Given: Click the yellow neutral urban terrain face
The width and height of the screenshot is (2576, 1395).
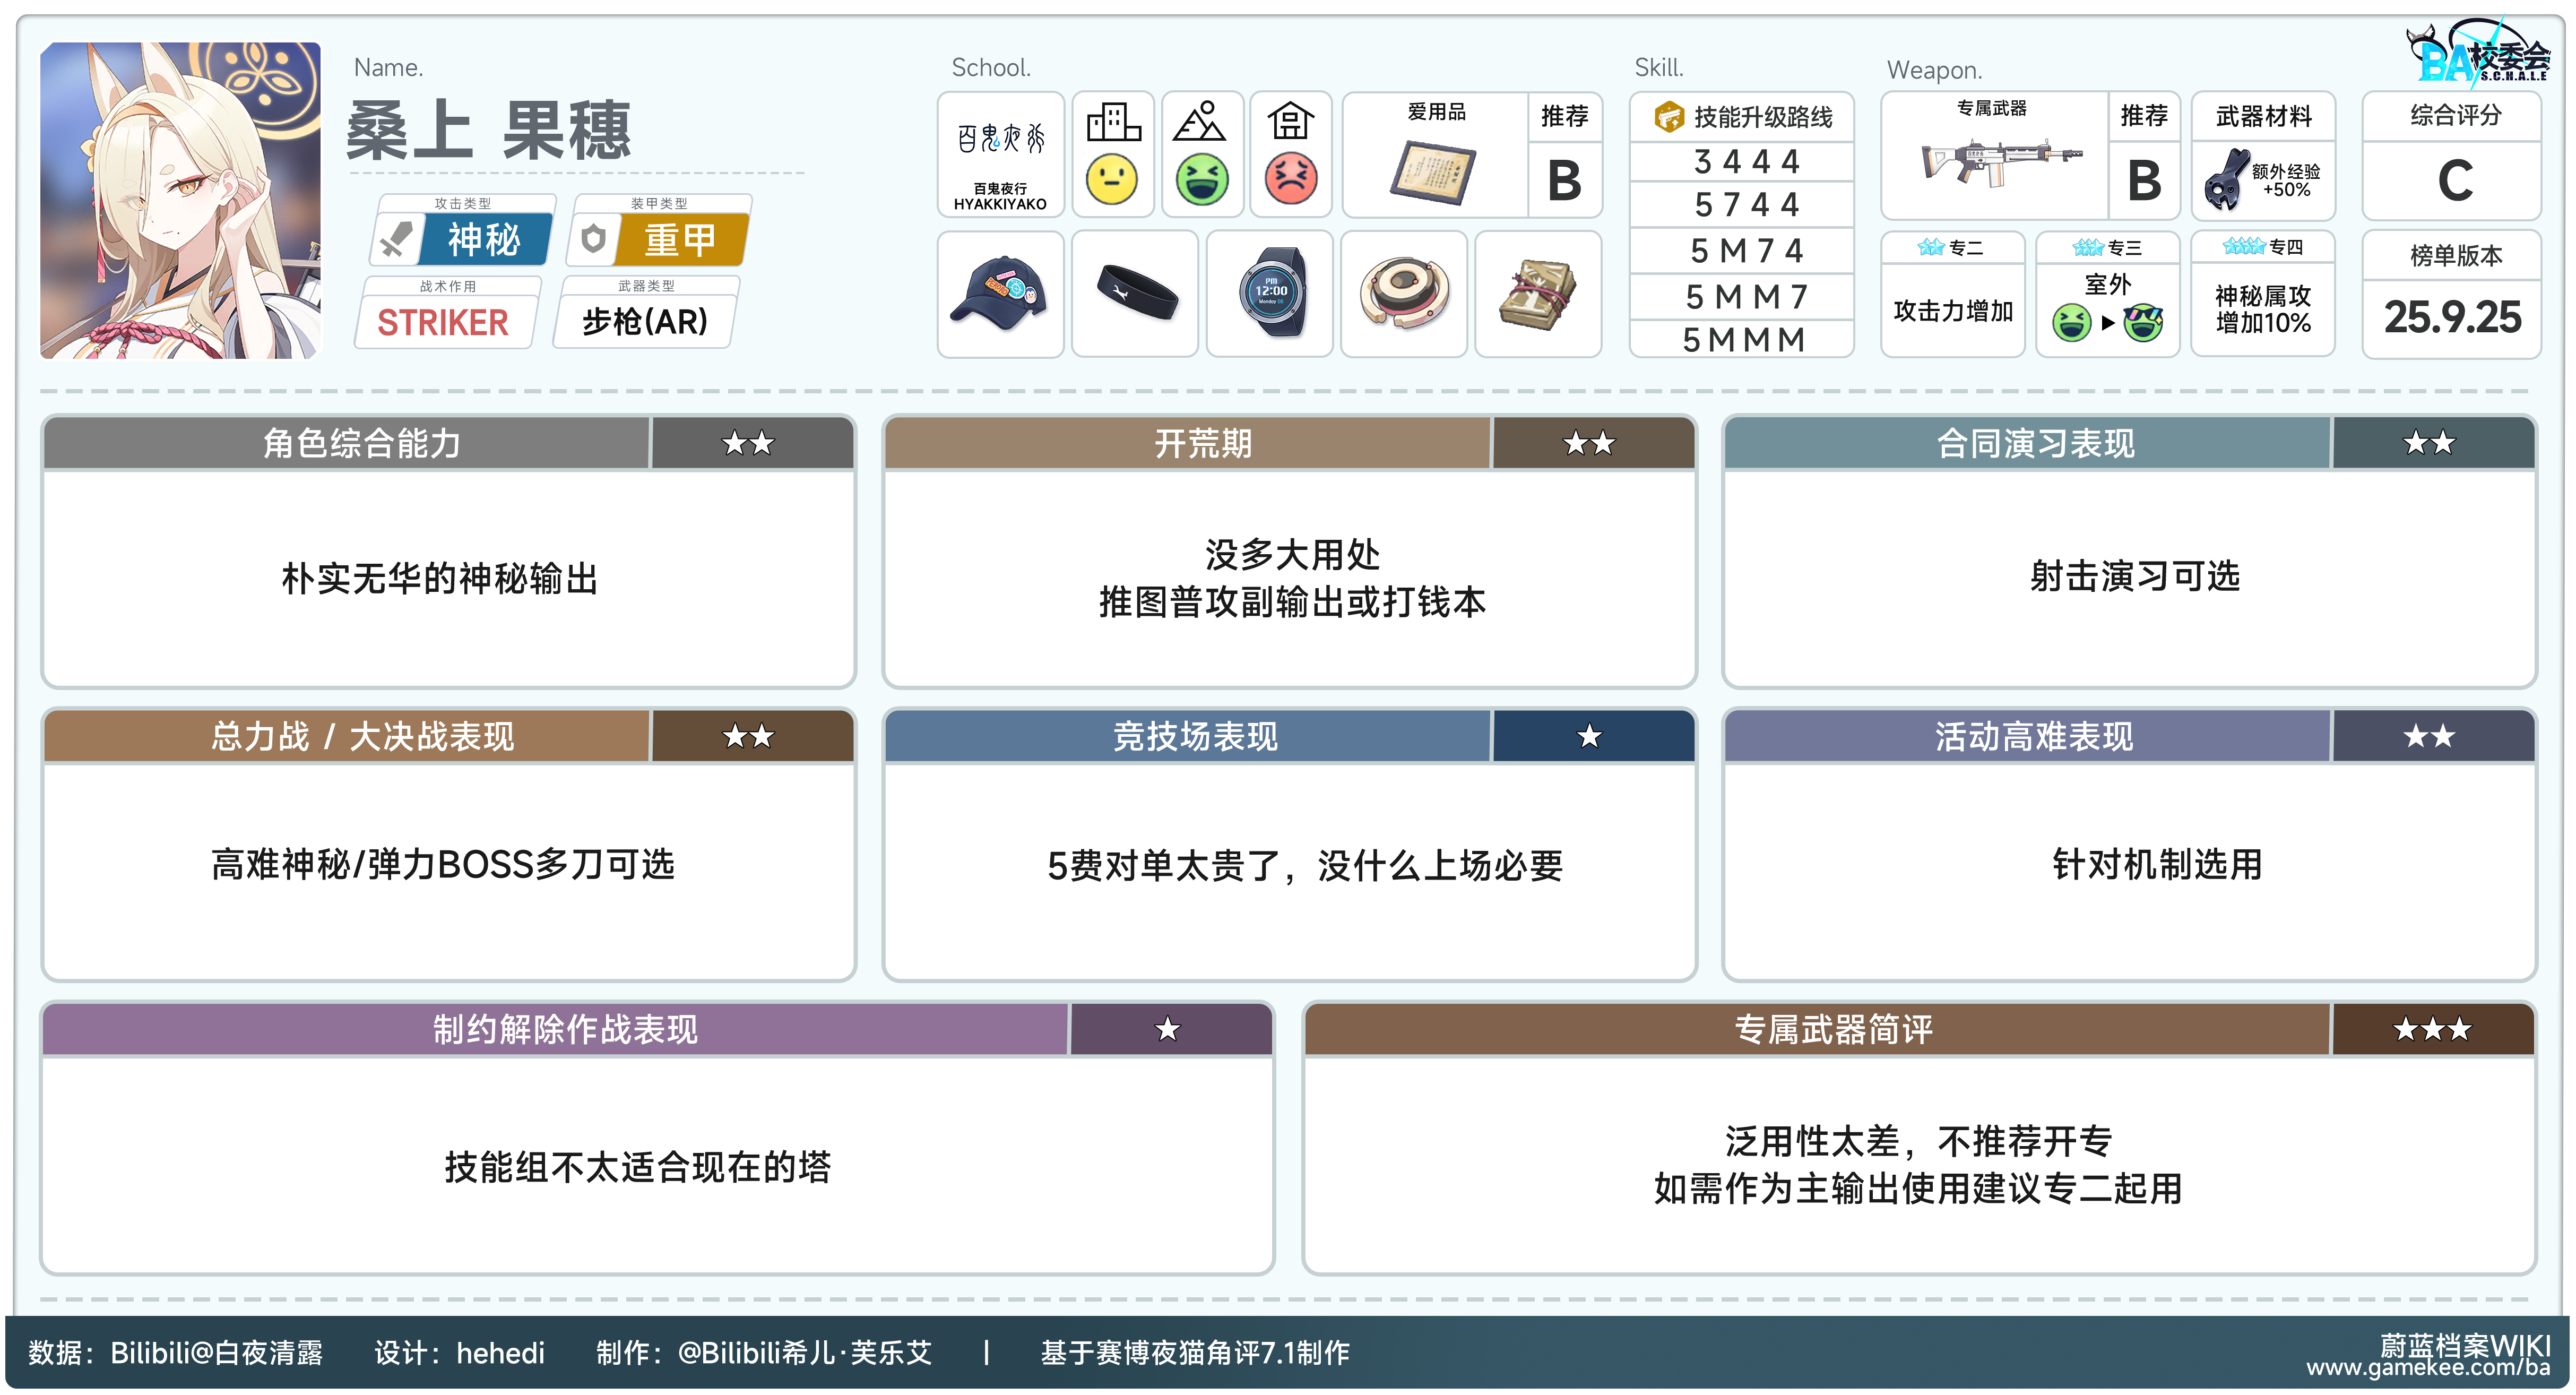Looking at the screenshot, I should [x=1112, y=180].
